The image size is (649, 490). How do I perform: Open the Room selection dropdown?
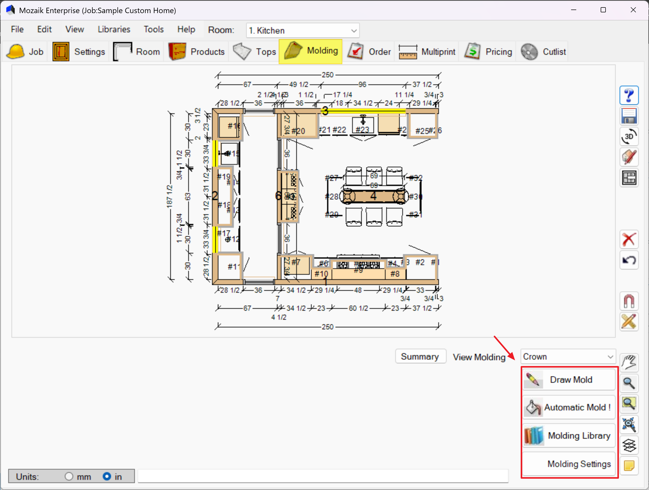coord(302,31)
